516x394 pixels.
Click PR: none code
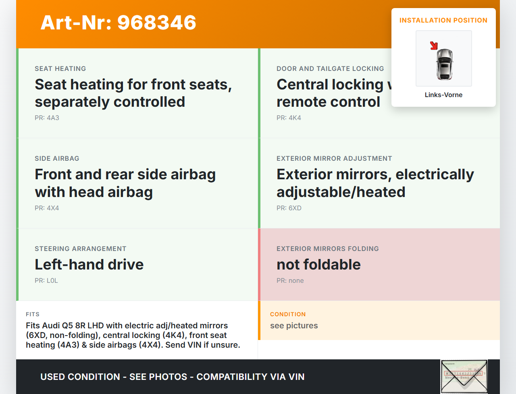click(290, 281)
